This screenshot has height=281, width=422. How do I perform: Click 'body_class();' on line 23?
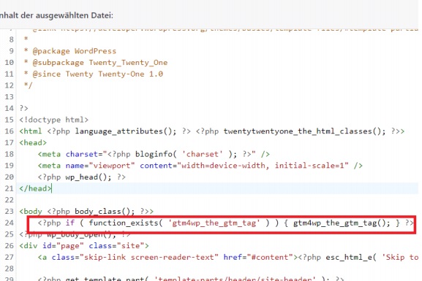[x=105, y=212]
